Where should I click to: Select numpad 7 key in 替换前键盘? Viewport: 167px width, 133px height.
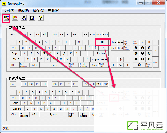pyautogui.click(x=136, y=48)
